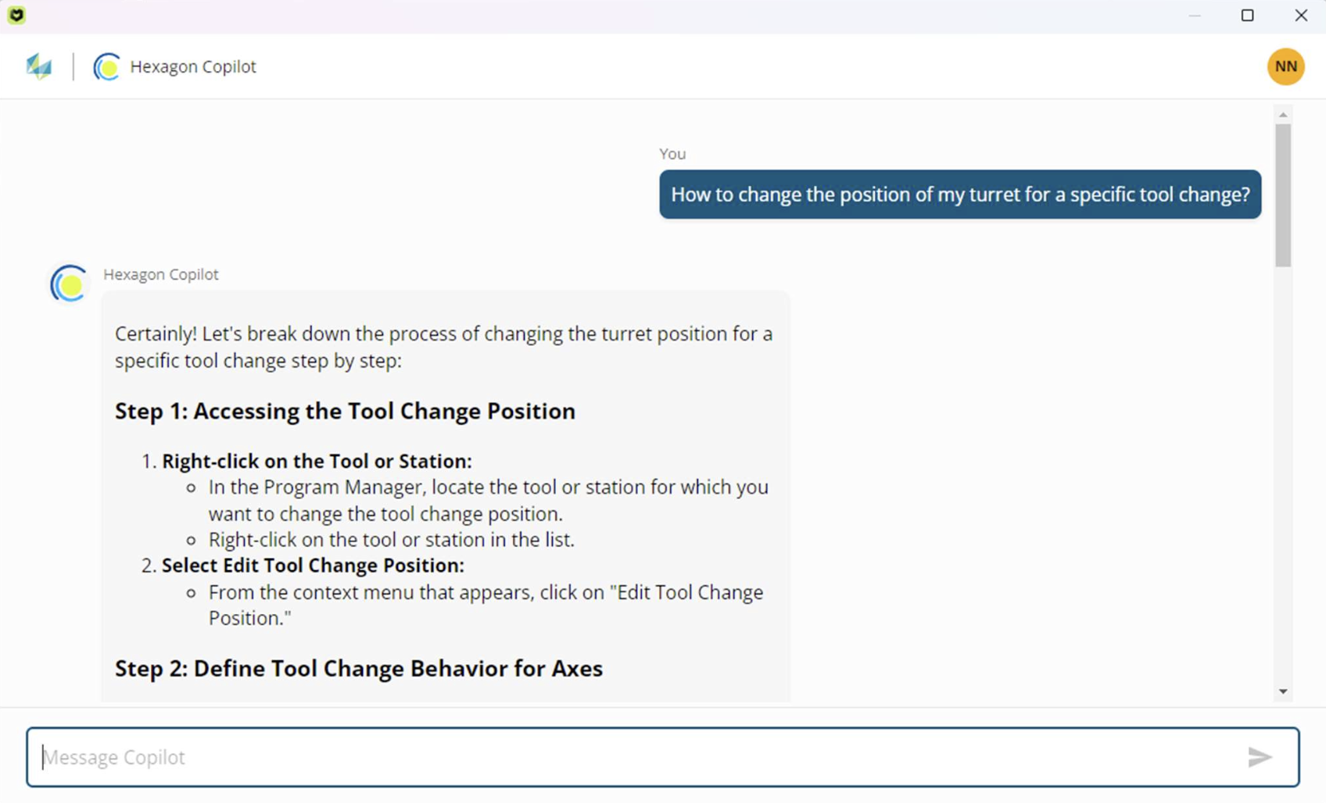Viewport: 1326px width, 803px height.
Task: Click the Step 1 Accessing Tool Change Position heading
Action: point(345,411)
